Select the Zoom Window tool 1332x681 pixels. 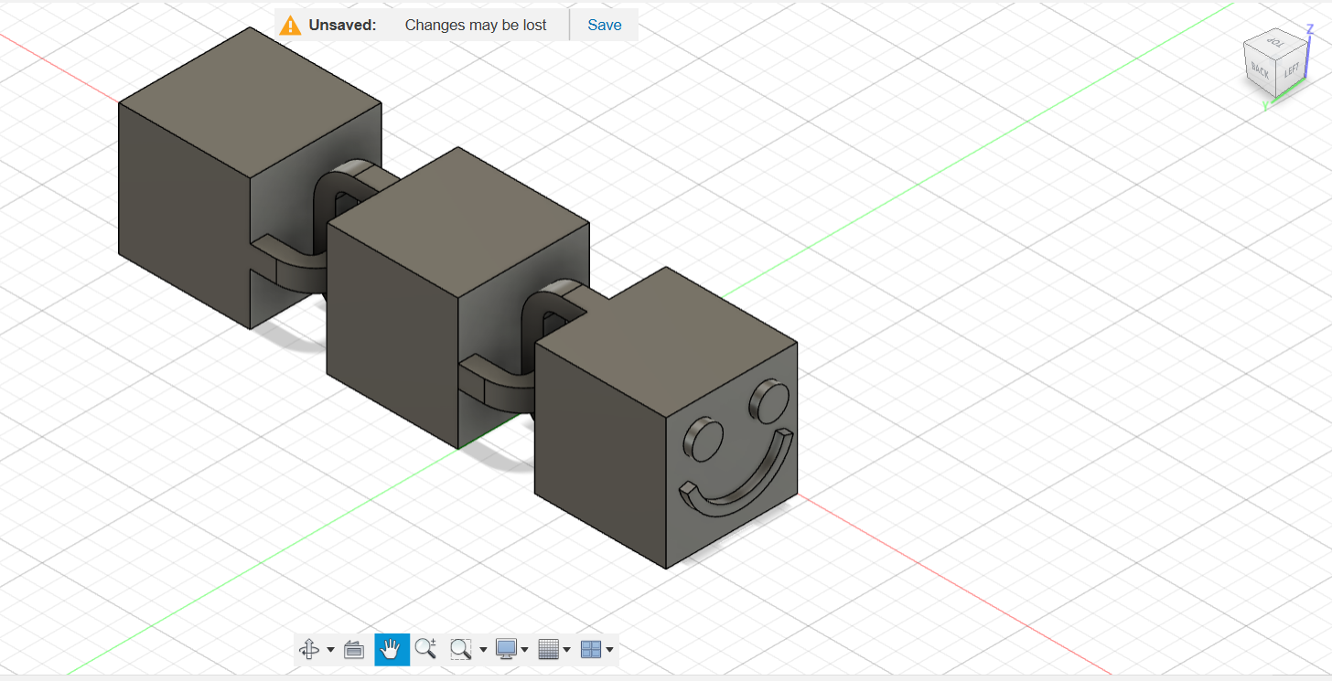(461, 650)
